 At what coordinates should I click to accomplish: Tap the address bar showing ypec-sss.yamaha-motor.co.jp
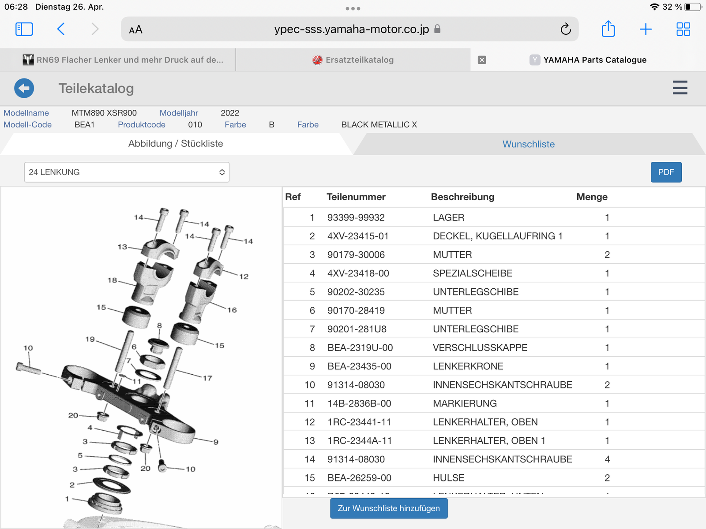point(351,30)
